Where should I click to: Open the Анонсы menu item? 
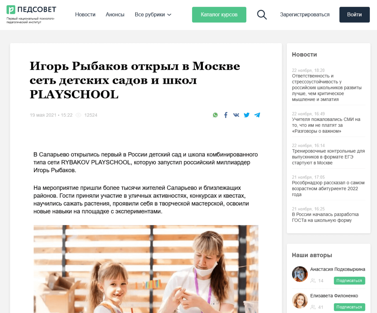pos(115,14)
